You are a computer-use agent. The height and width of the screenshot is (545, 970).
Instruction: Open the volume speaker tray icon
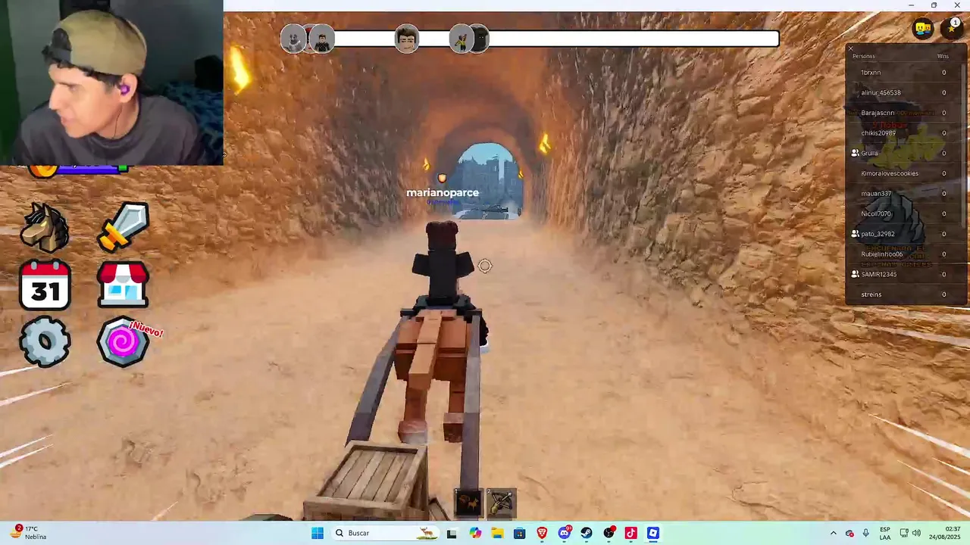pyautogui.click(x=916, y=533)
